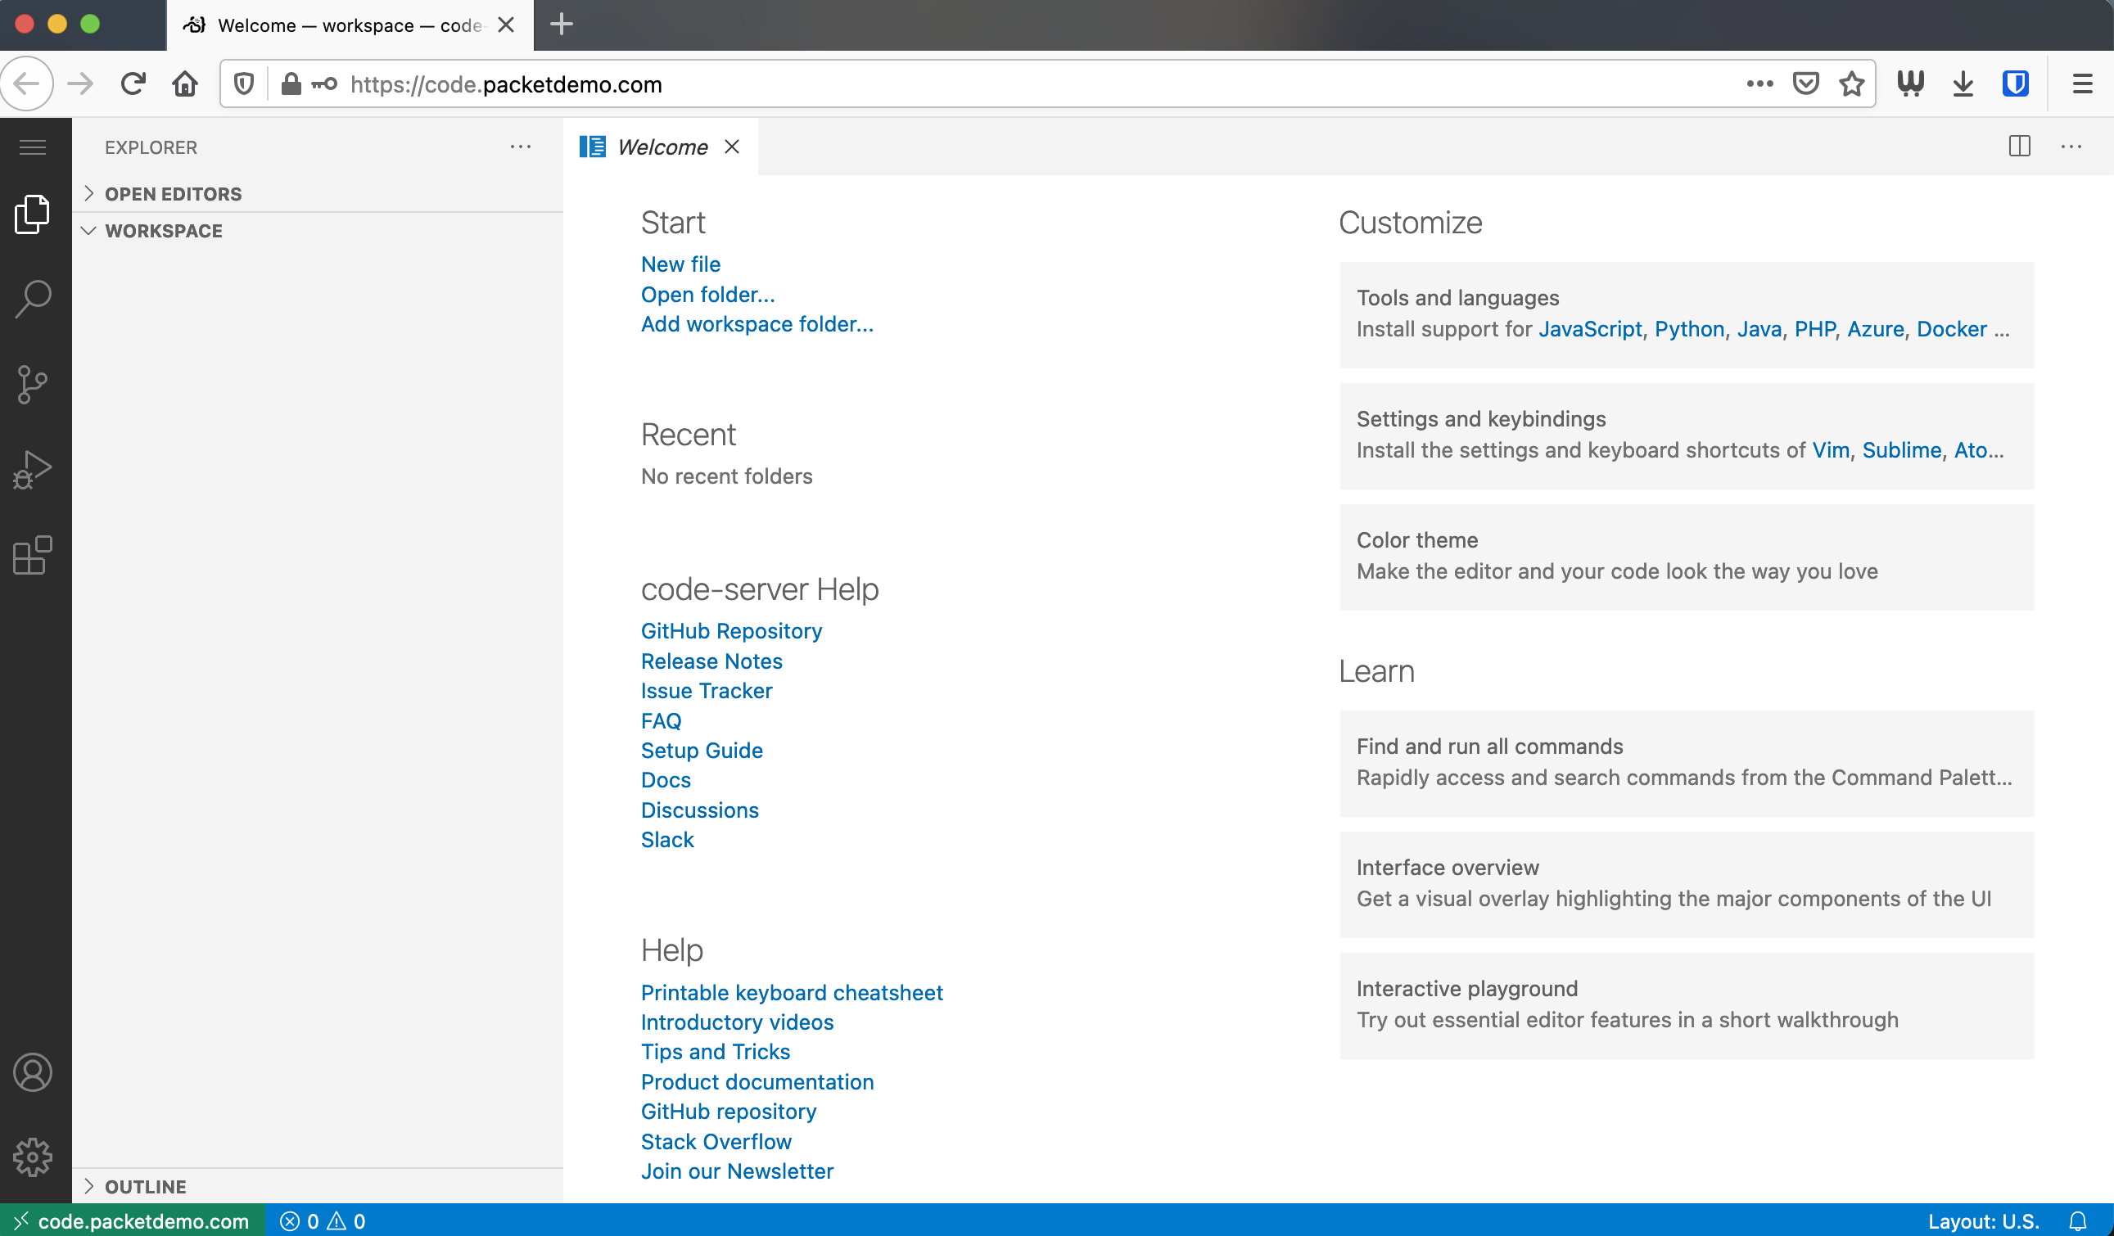Viewport: 2114px width, 1236px height.
Task: Click the Explorer panel icon
Action: [33, 210]
